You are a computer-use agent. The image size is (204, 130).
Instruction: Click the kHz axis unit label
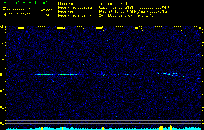point(3,26)
